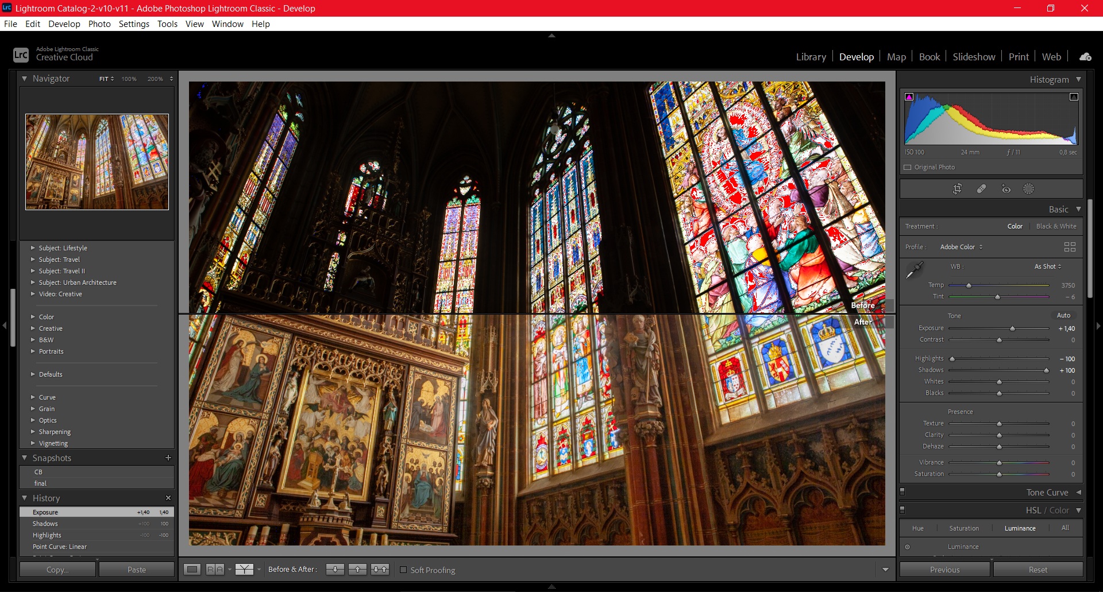Enable the Soft Proofing checkbox
Screen dimensions: 1103x592
click(403, 570)
